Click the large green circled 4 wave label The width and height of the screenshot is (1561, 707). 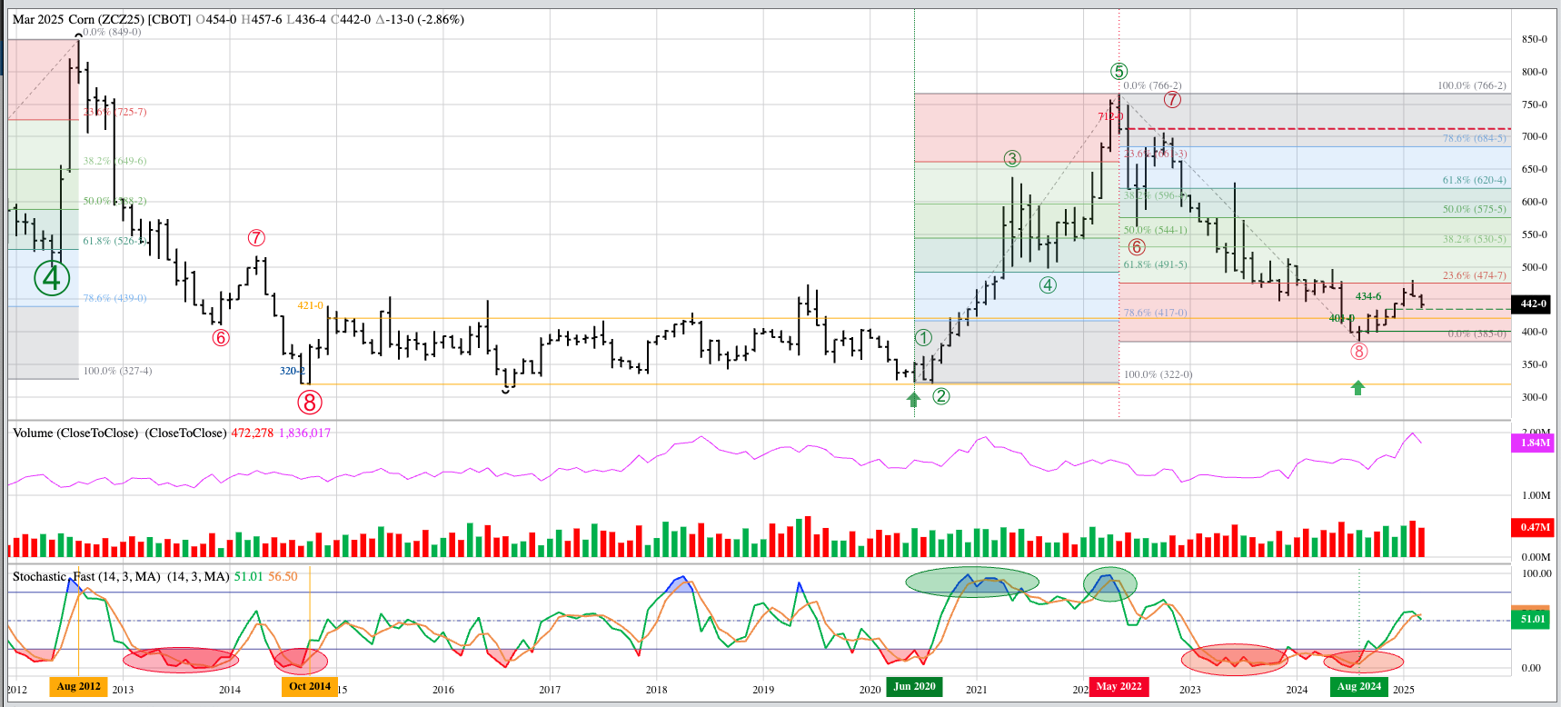[x=52, y=278]
